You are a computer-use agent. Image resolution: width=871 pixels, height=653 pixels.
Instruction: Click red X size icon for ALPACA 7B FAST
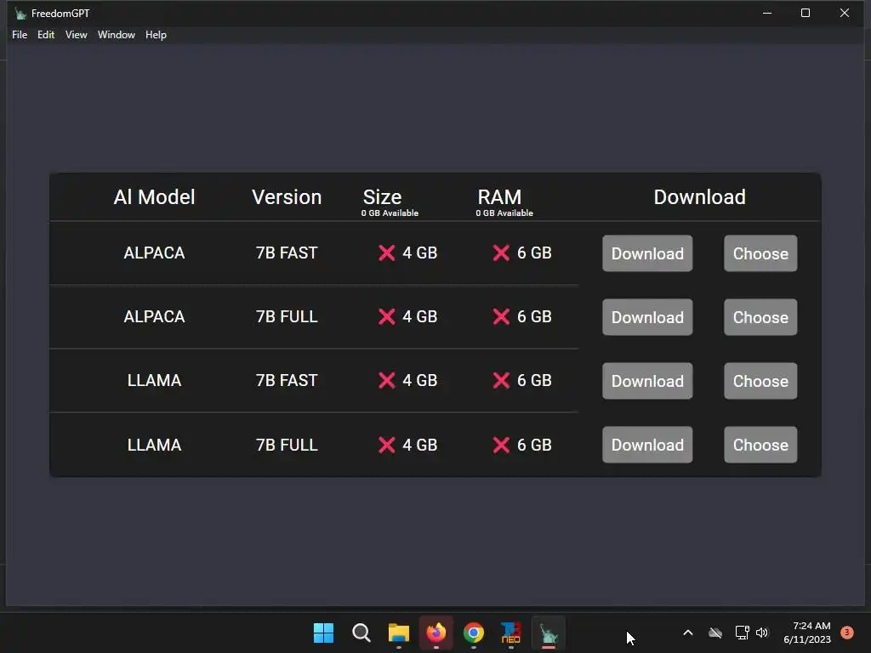tap(387, 253)
